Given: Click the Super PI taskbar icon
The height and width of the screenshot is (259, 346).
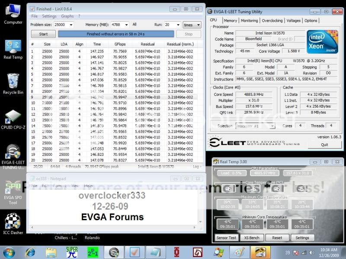Looking at the screenshot, I should pos(72,252).
